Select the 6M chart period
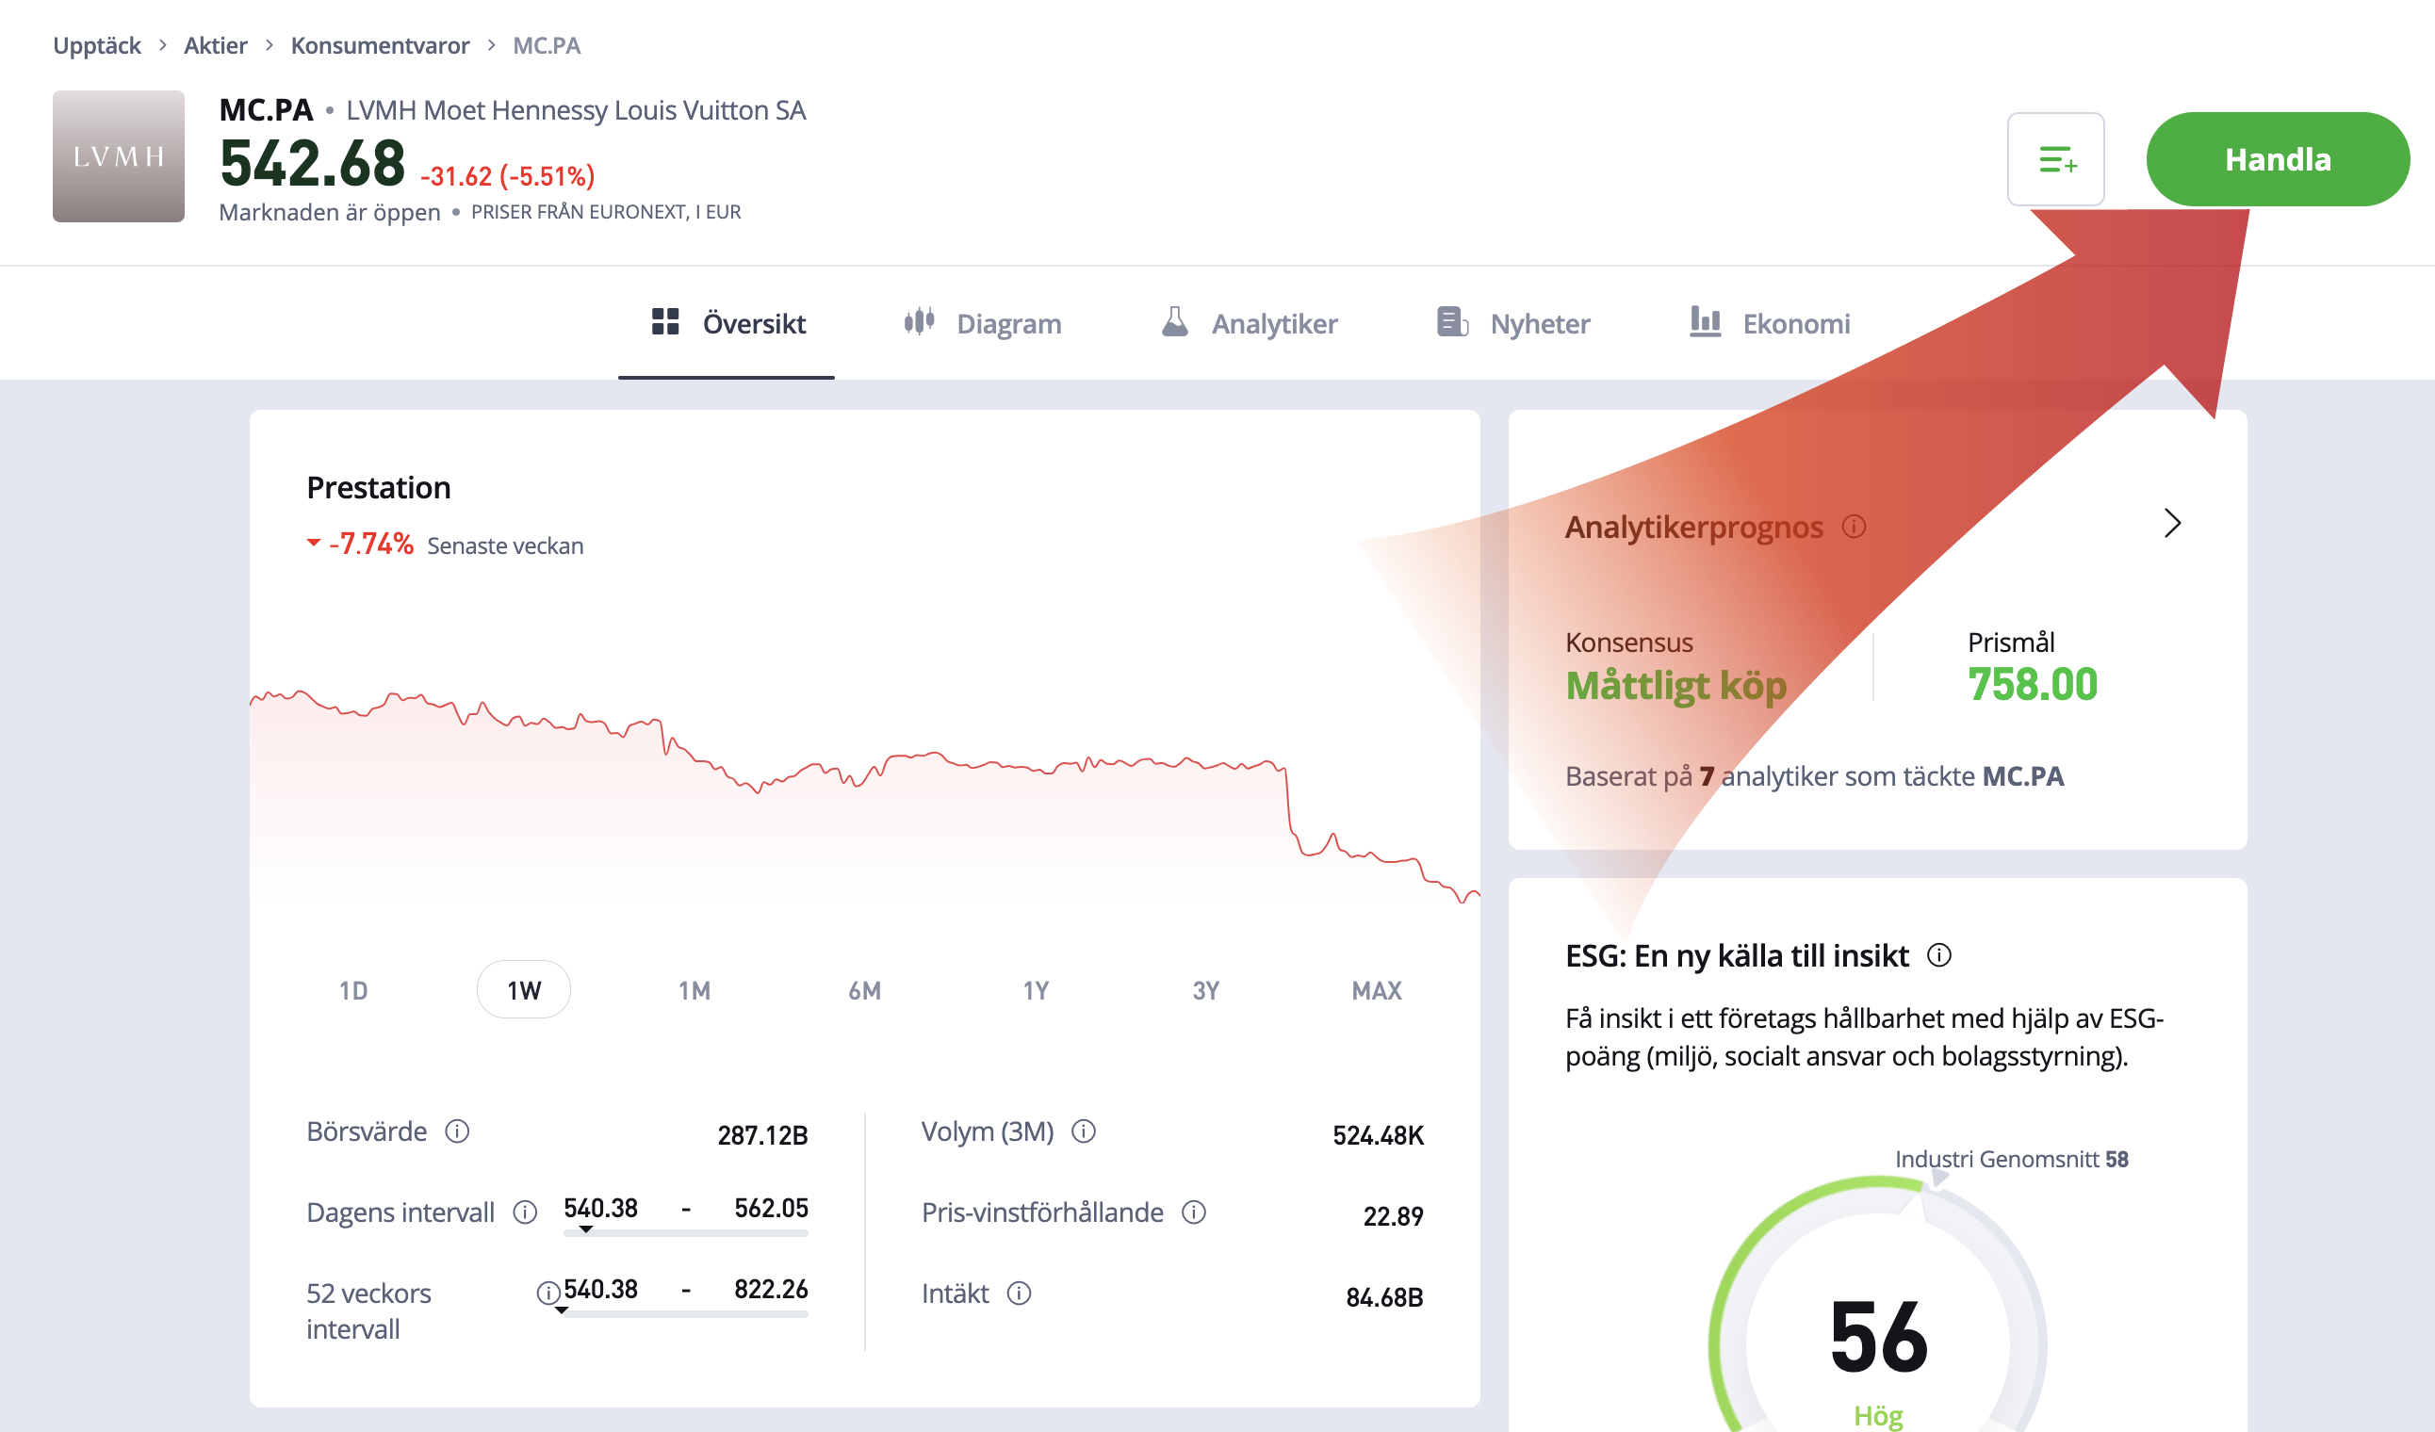The height and width of the screenshot is (1432, 2435). click(864, 989)
